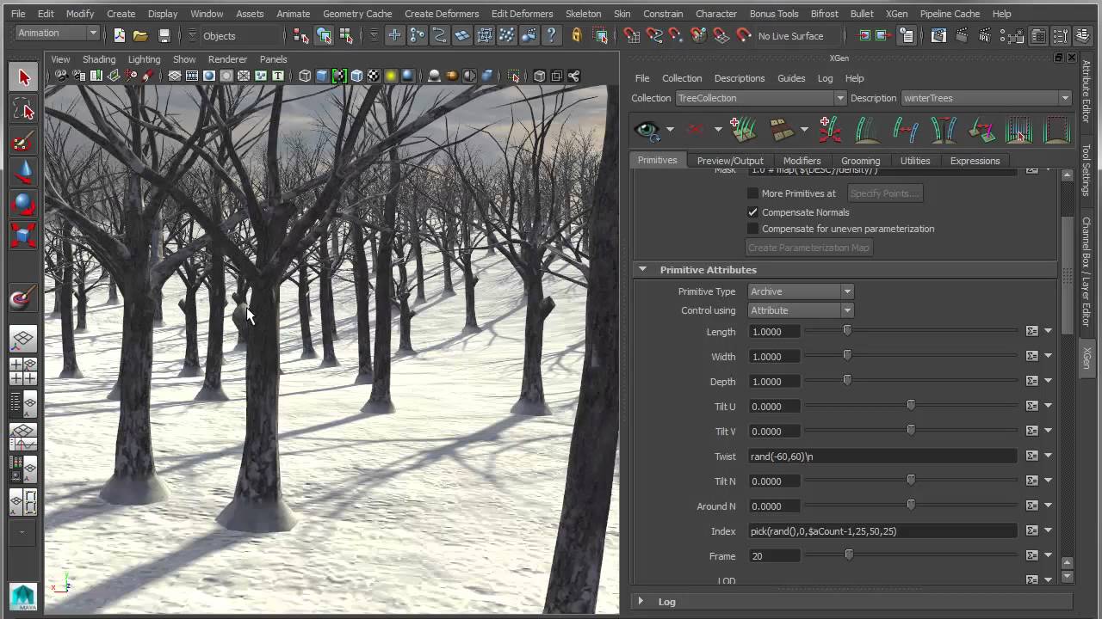The height and width of the screenshot is (619, 1102).
Task: Click the Width value field
Action: tap(773, 357)
